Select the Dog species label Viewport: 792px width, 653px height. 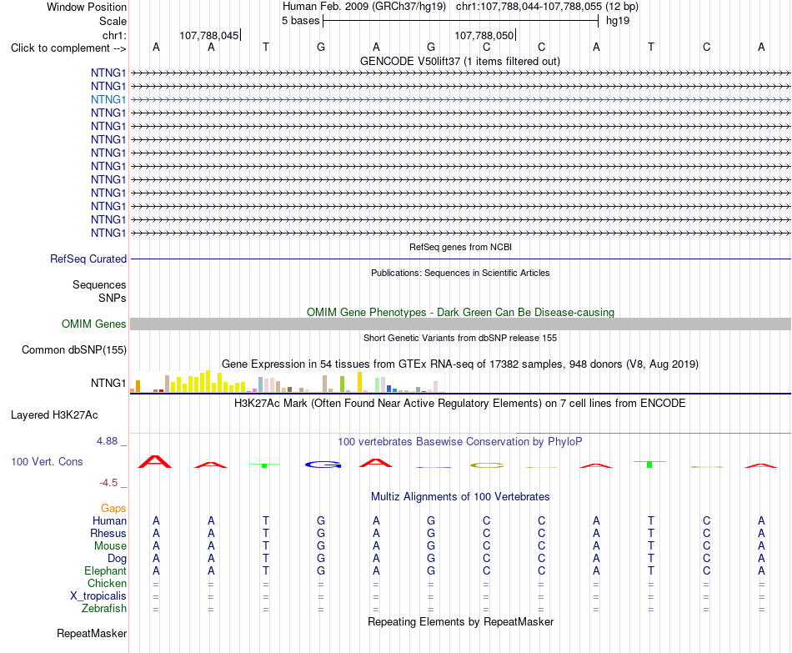point(118,559)
